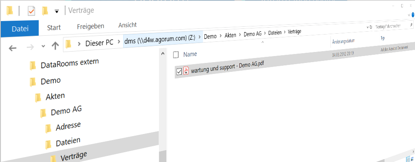Screen dimensions: 415x162
Task: Expand chevron after Demo breadcrumb
Action: click(220, 36)
